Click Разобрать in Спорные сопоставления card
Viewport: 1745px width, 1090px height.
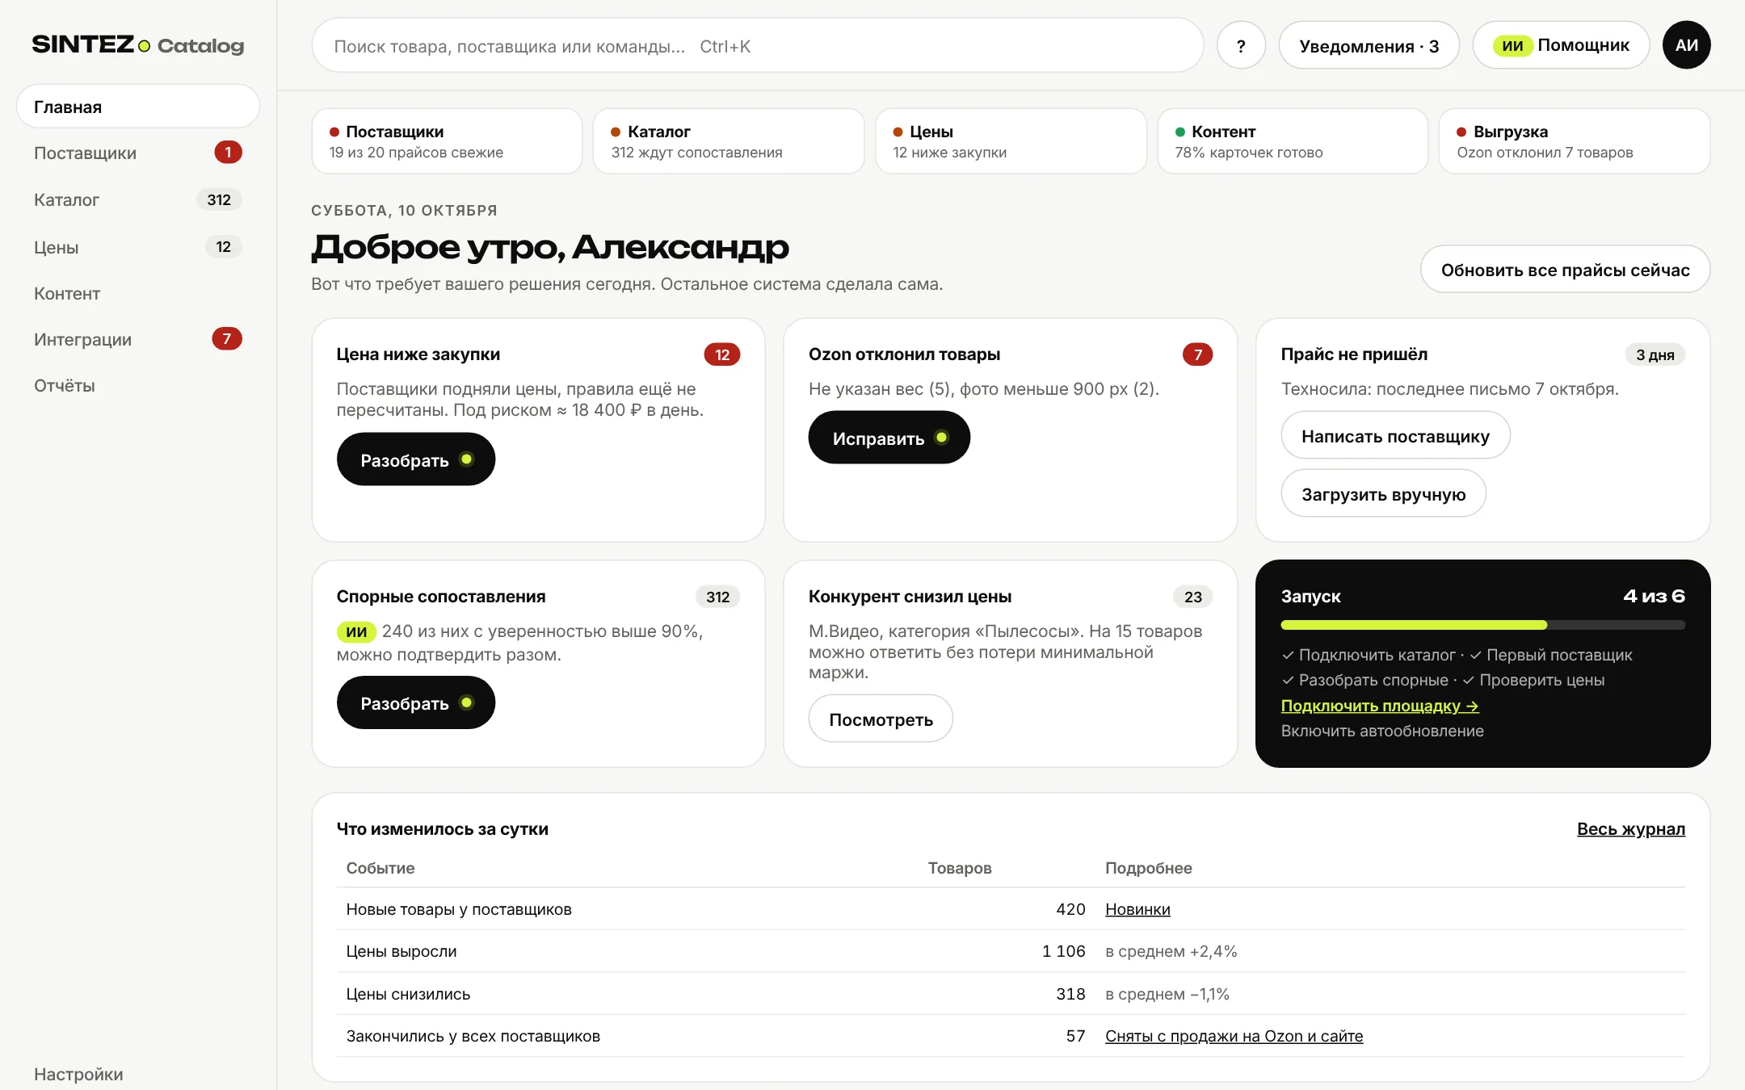(x=416, y=702)
